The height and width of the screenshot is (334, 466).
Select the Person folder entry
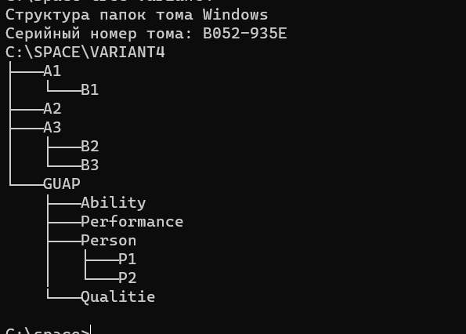109,241
